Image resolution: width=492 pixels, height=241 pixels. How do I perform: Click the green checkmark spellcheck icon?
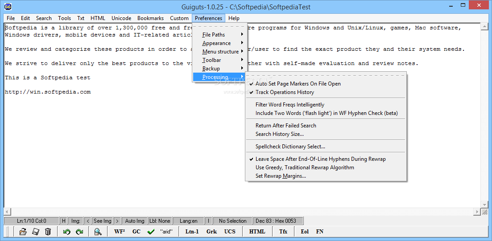pos(151,232)
